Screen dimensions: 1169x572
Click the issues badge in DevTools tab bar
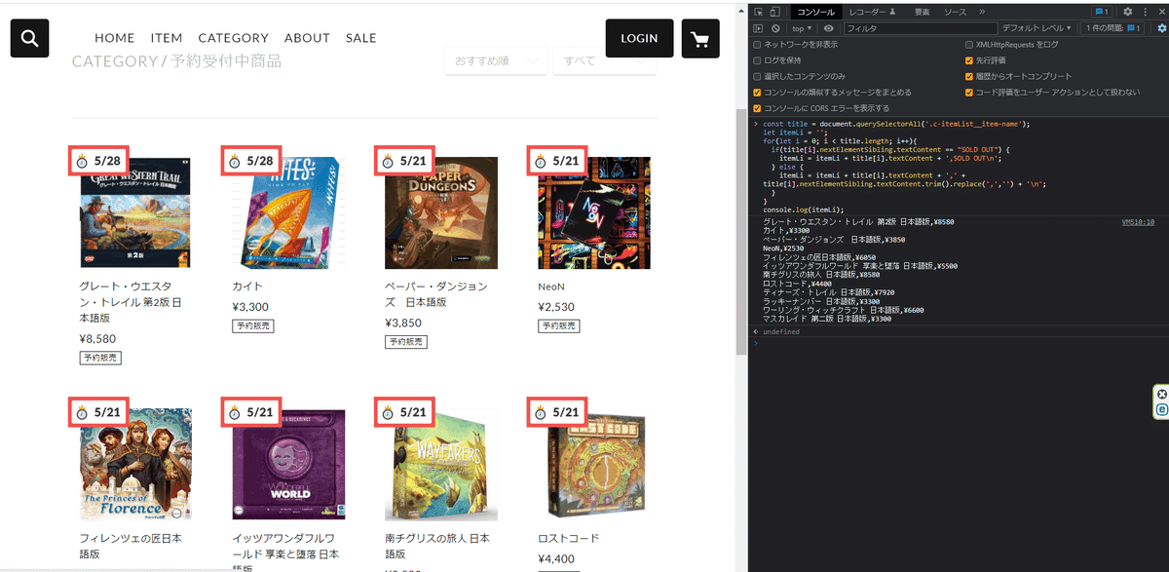click(x=1103, y=12)
